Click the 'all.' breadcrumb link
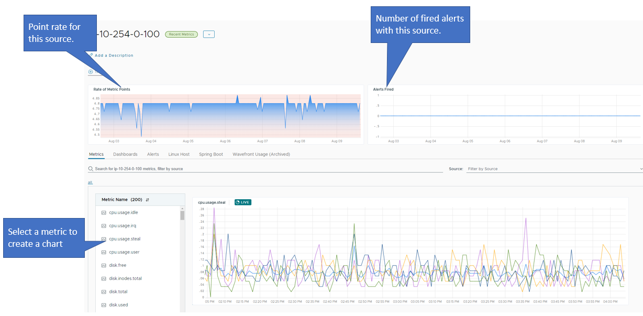The image size is (643, 316). [x=90, y=182]
